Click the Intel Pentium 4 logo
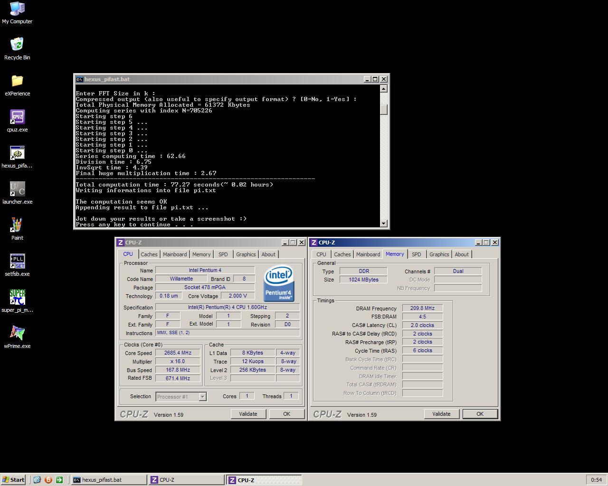 click(x=279, y=283)
